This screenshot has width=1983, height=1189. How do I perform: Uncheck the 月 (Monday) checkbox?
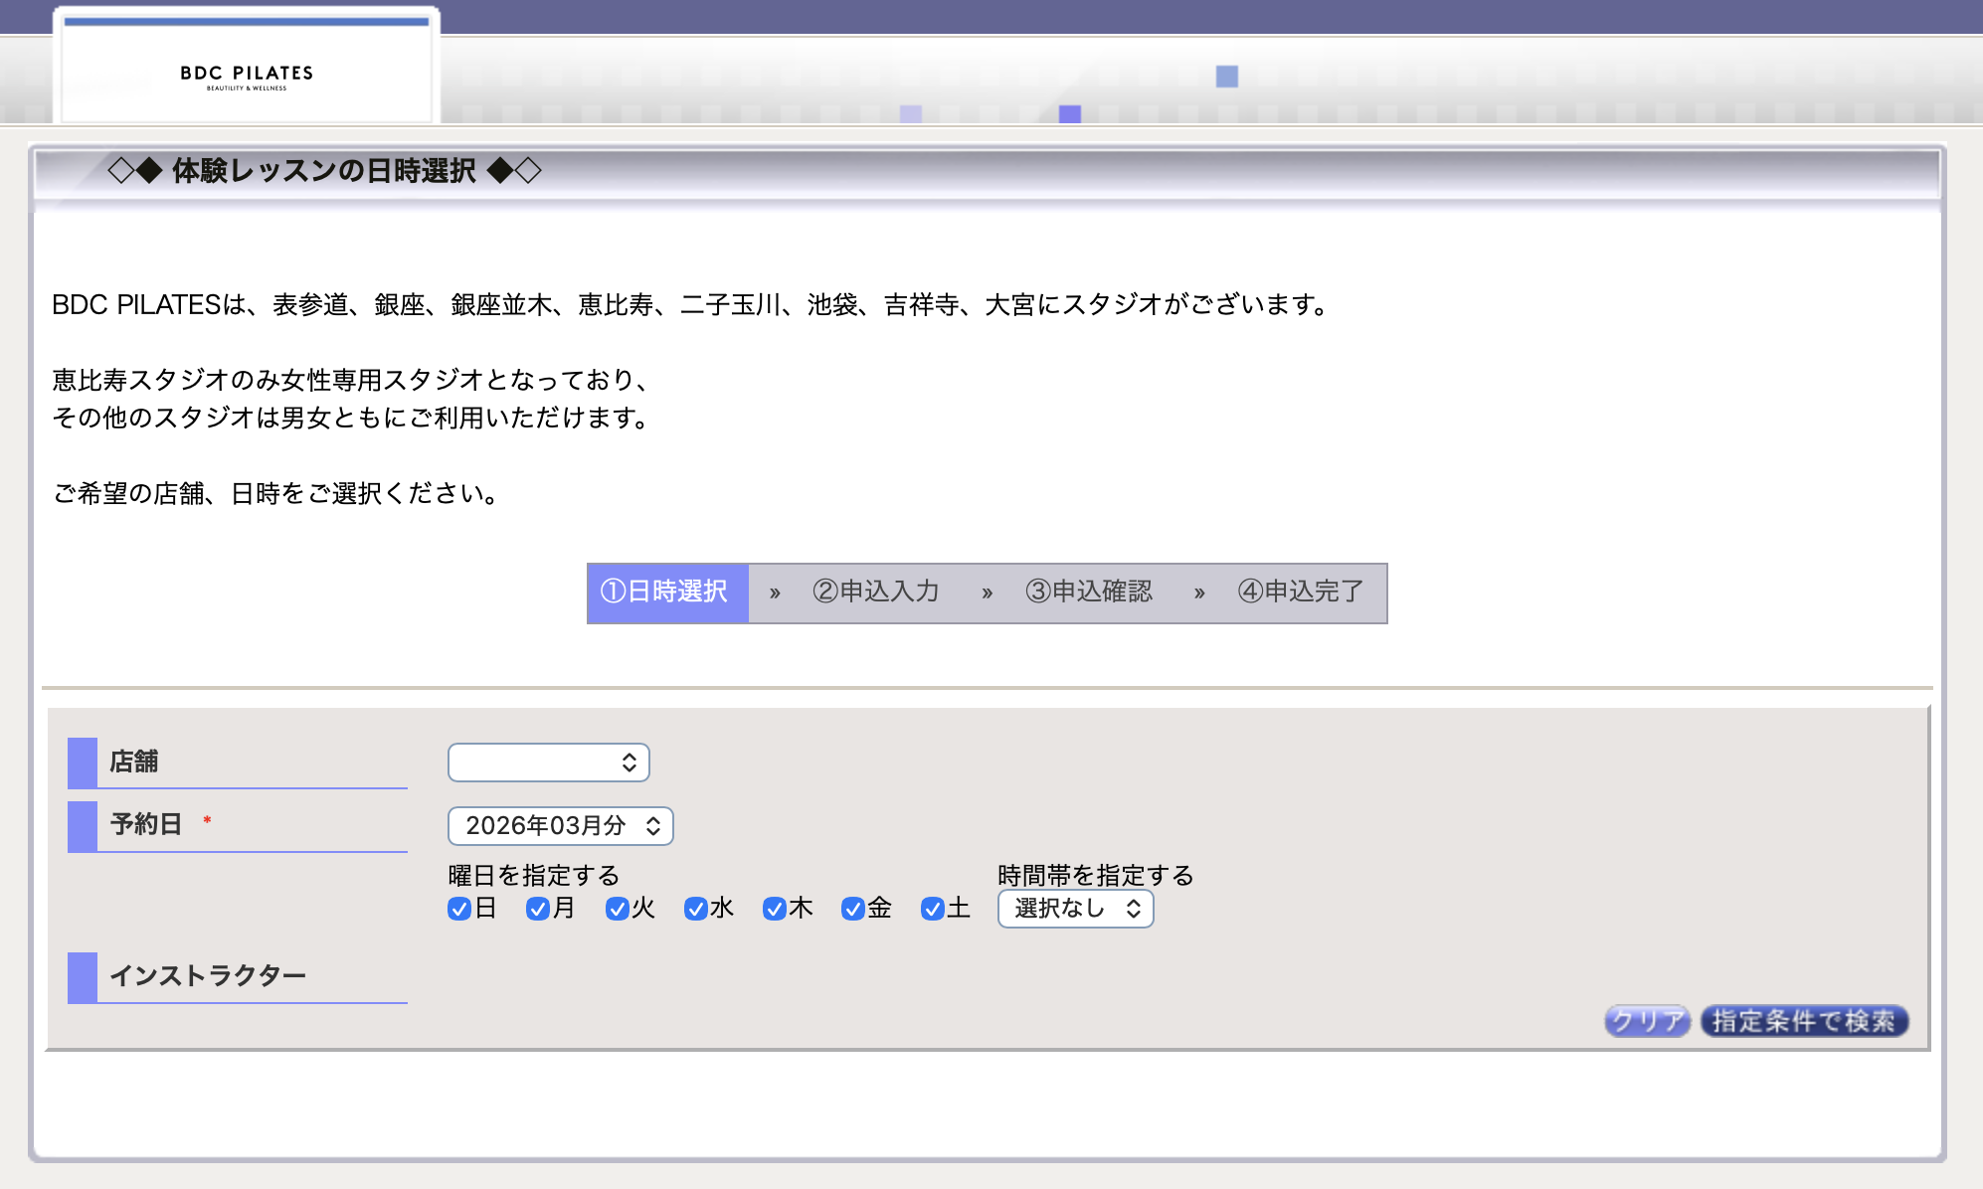[x=538, y=908]
